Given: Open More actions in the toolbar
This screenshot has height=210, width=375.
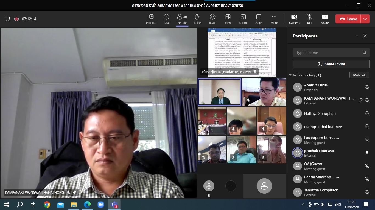Looking at the screenshot, I should (x=274, y=19).
